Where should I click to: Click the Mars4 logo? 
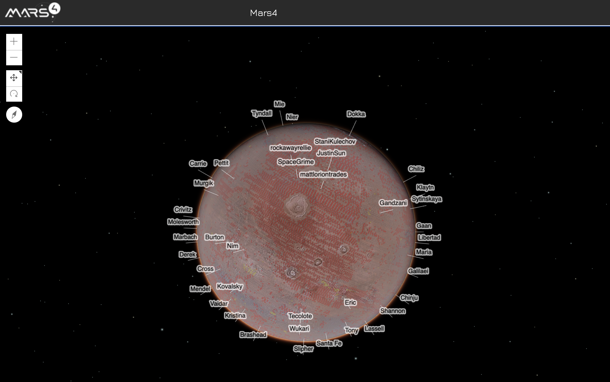point(32,11)
